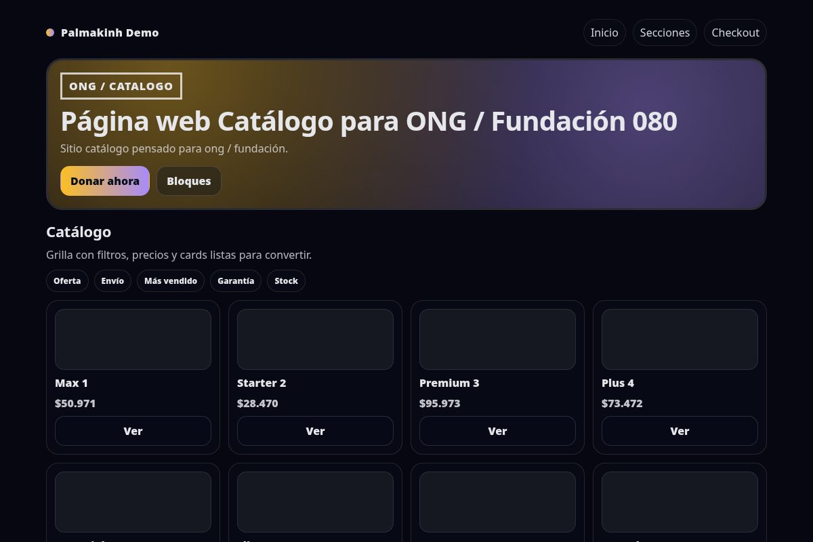This screenshot has width=813, height=542.
Task: Open the Secciones navigation item
Action: (x=665, y=33)
